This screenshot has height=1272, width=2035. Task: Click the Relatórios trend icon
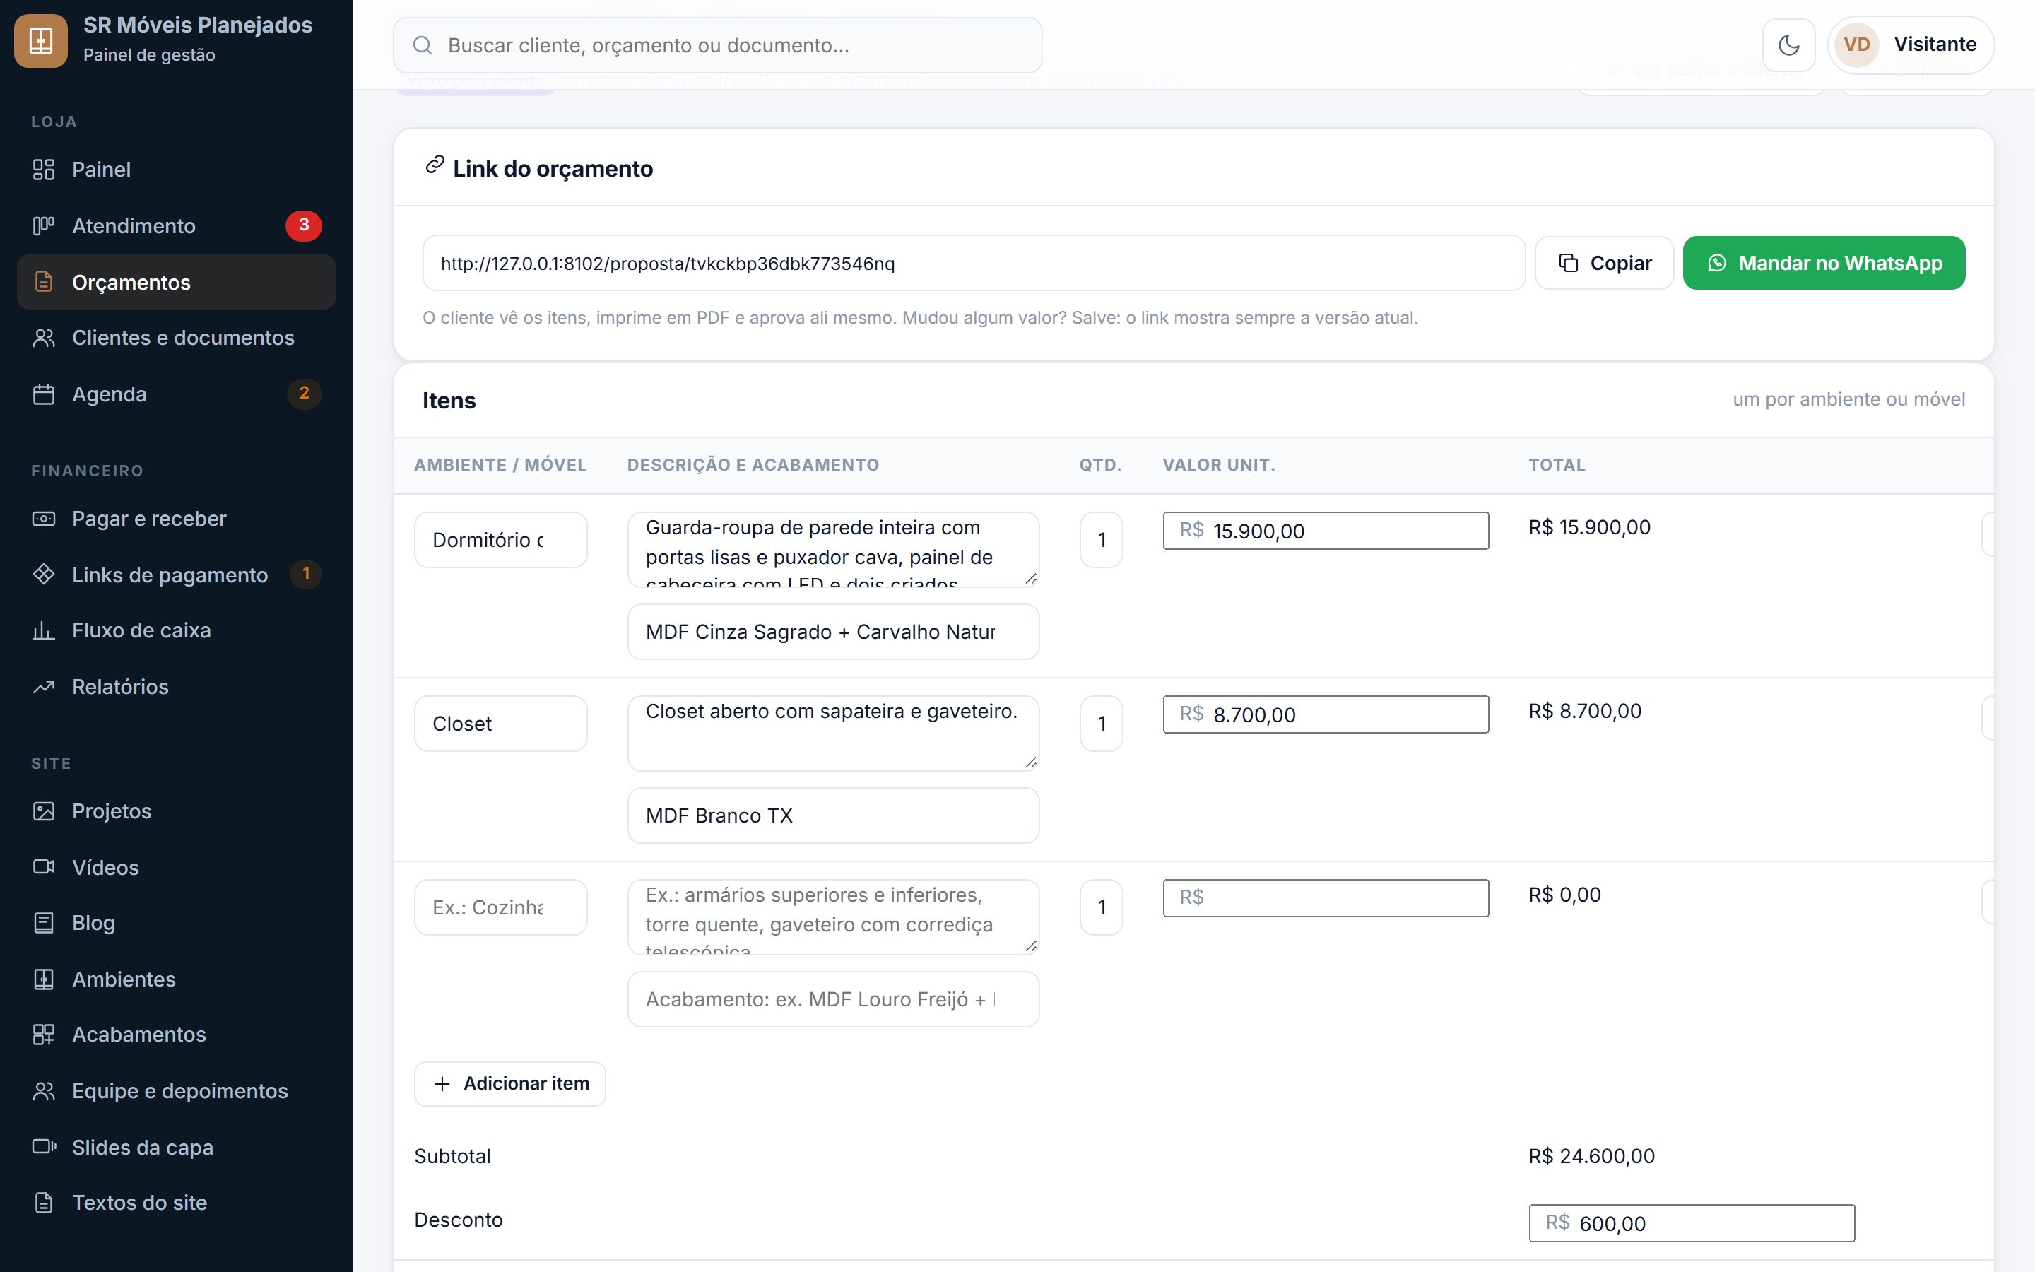(44, 686)
